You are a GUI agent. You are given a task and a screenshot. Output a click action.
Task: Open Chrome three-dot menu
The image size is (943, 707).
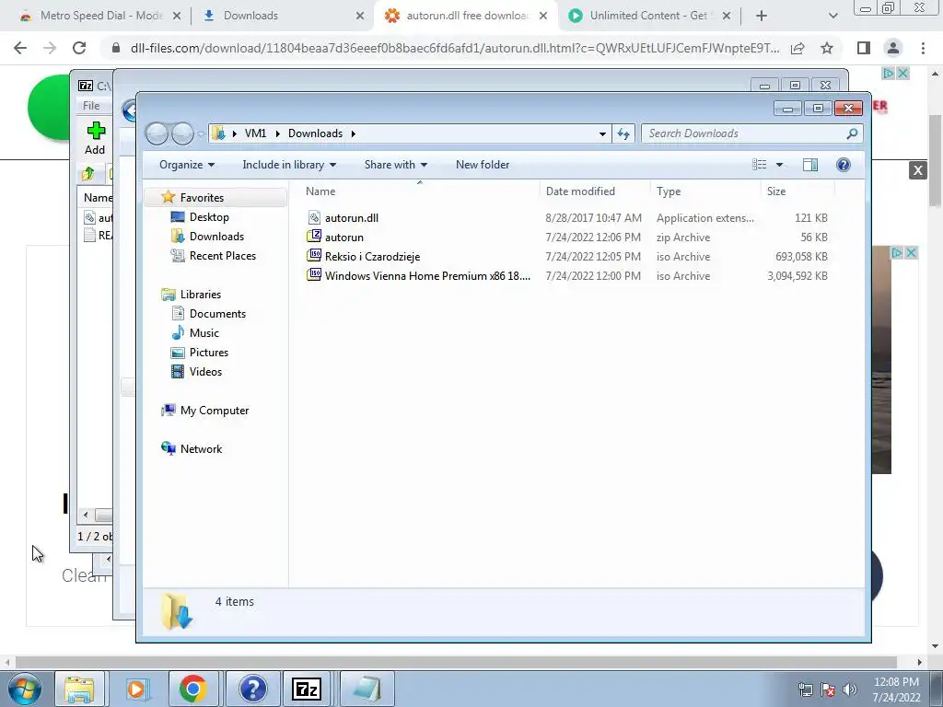[923, 48]
